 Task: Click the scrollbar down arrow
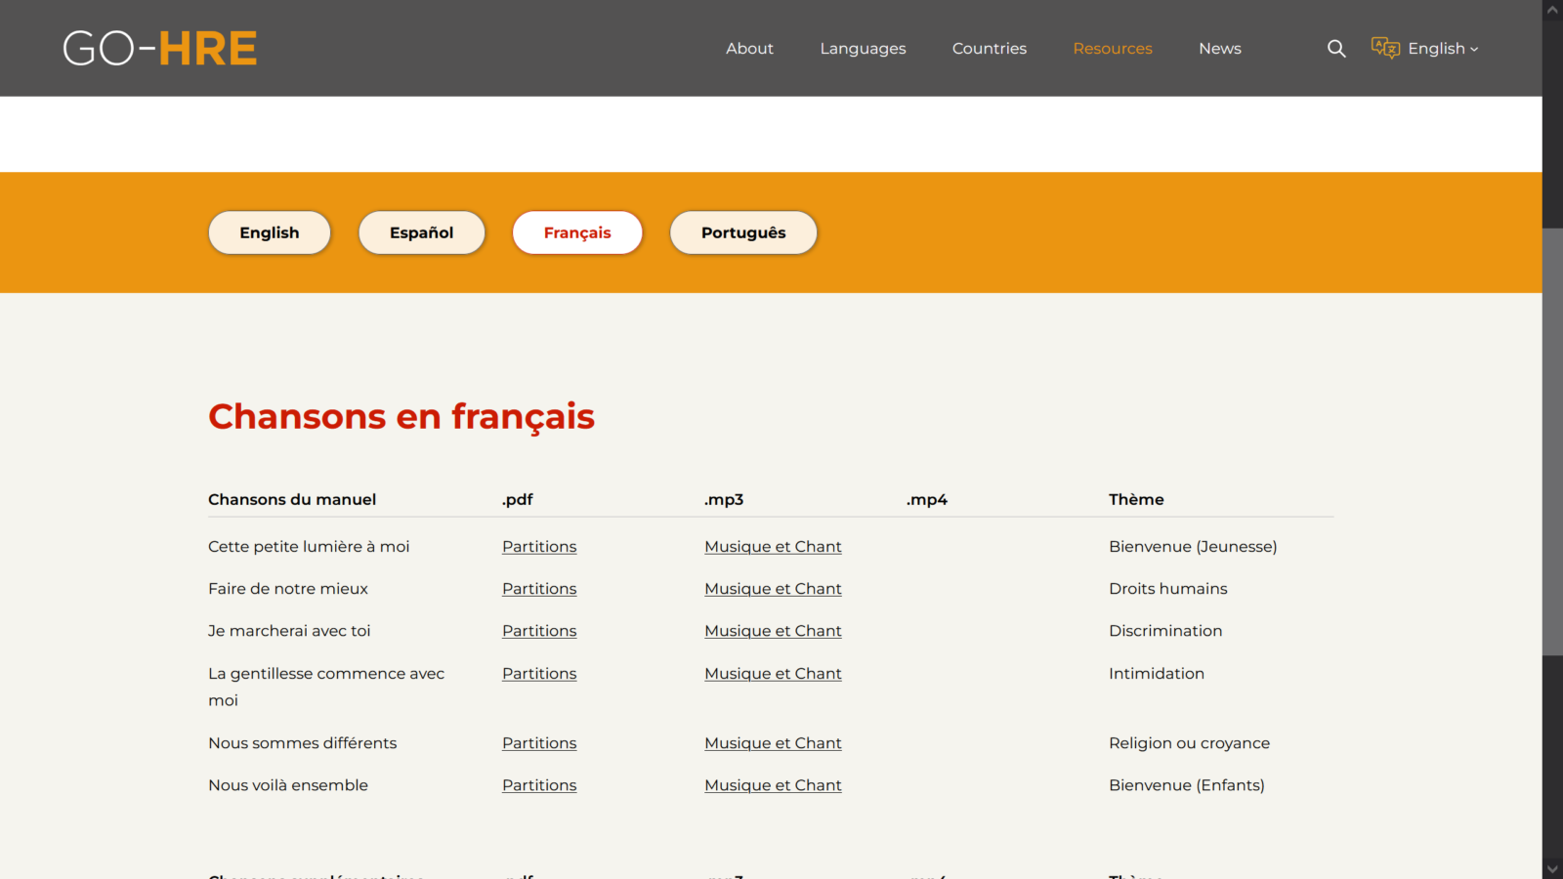pyautogui.click(x=1552, y=869)
